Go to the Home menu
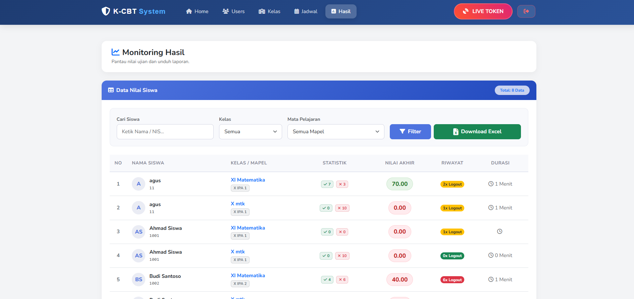 coord(197,11)
